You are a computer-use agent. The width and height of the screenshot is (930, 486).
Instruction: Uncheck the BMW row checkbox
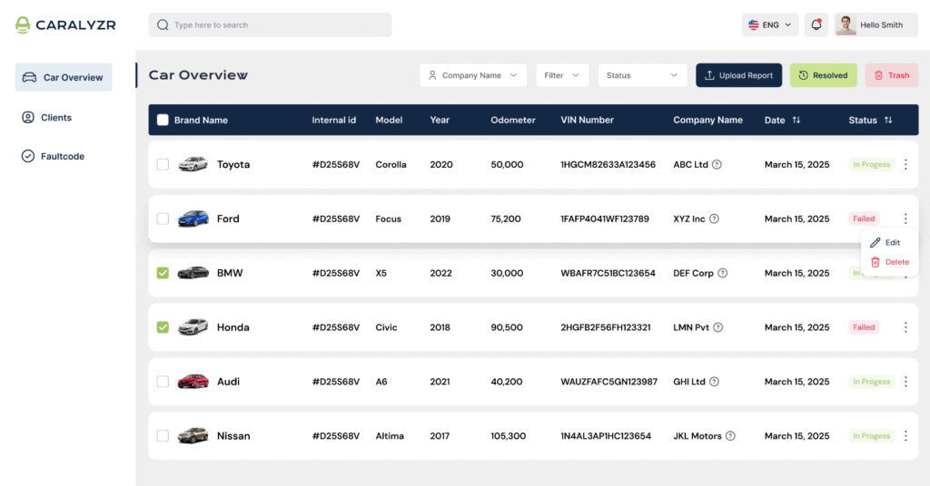(163, 273)
